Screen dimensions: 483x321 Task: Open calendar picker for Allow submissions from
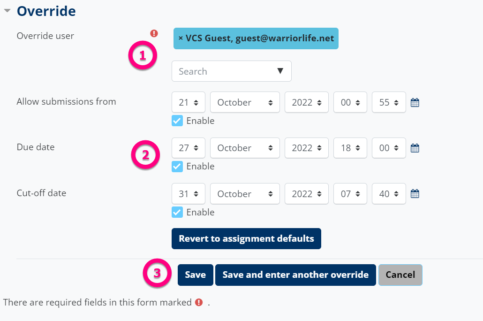click(x=415, y=102)
